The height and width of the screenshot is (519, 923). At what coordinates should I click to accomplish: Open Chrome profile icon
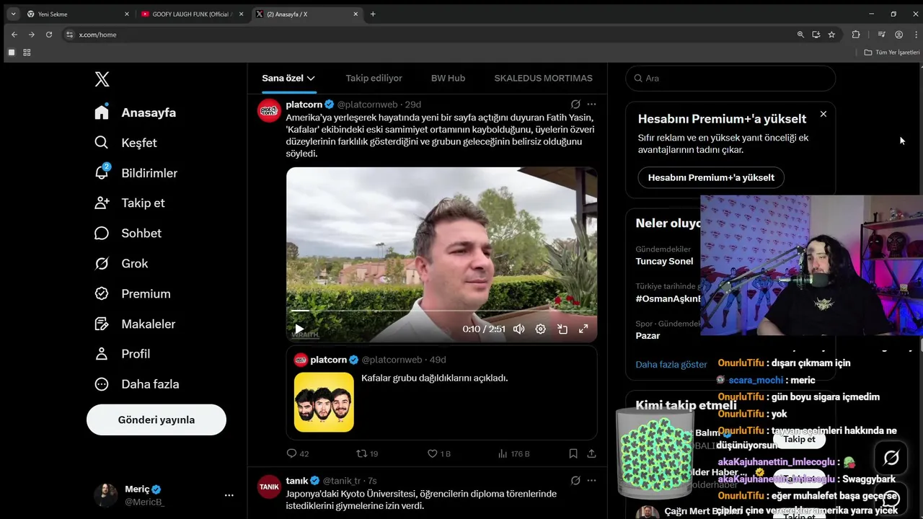tap(898, 35)
